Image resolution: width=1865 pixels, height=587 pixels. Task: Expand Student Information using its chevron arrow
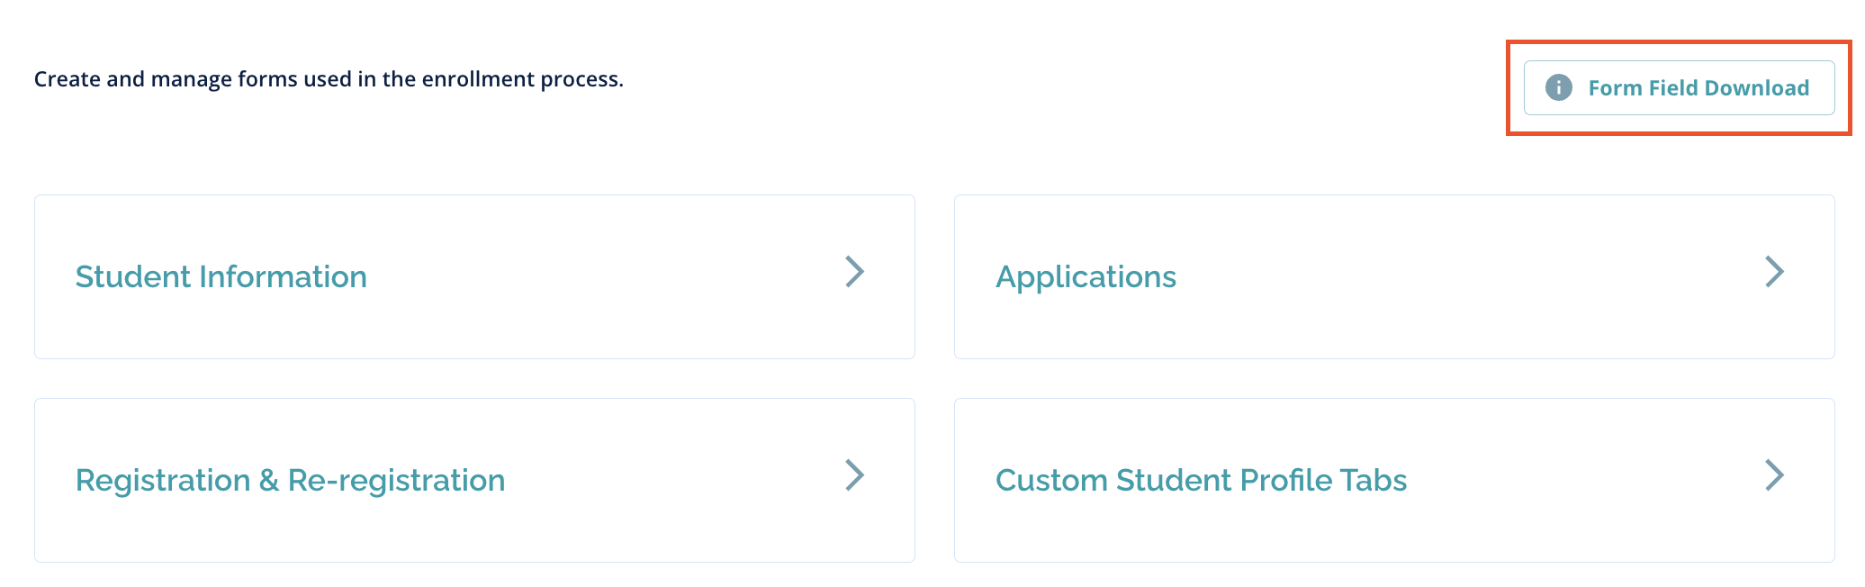click(x=854, y=271)
